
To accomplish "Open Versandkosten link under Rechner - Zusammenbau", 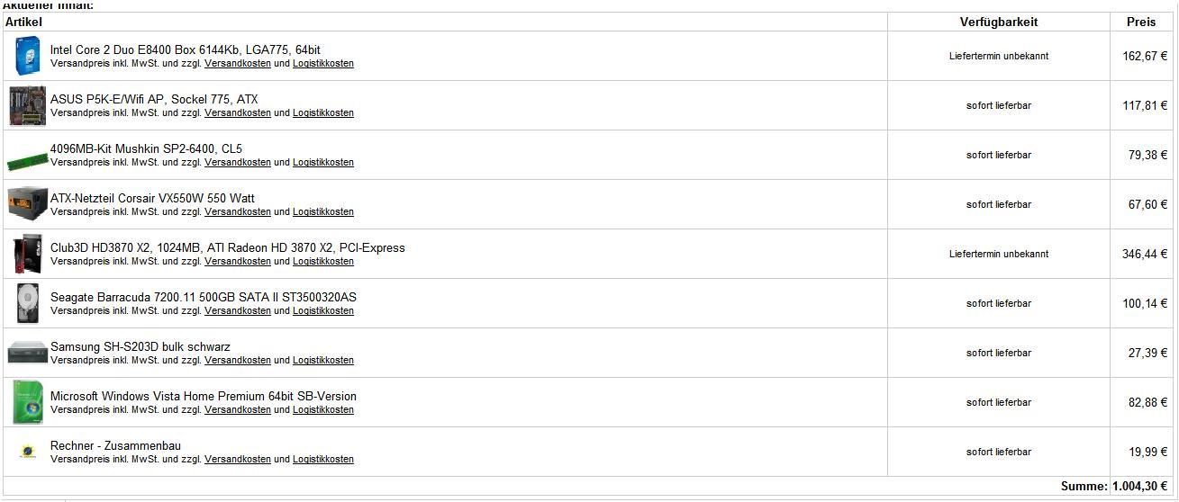I will pyautogui.click(x=238, y=460).
